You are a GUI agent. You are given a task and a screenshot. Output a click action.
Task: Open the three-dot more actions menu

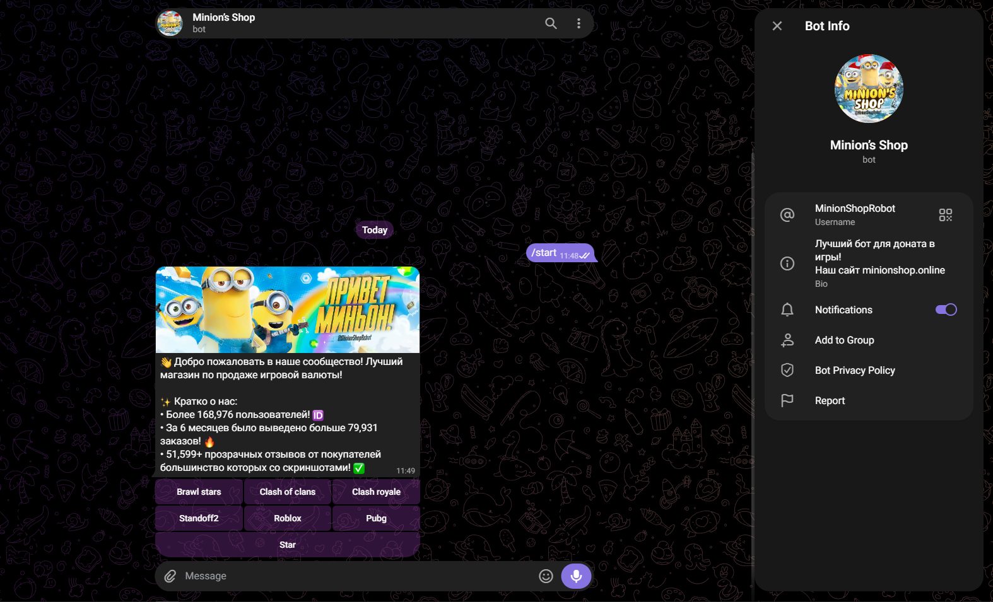pyautogui.click(x=579, y=23)
